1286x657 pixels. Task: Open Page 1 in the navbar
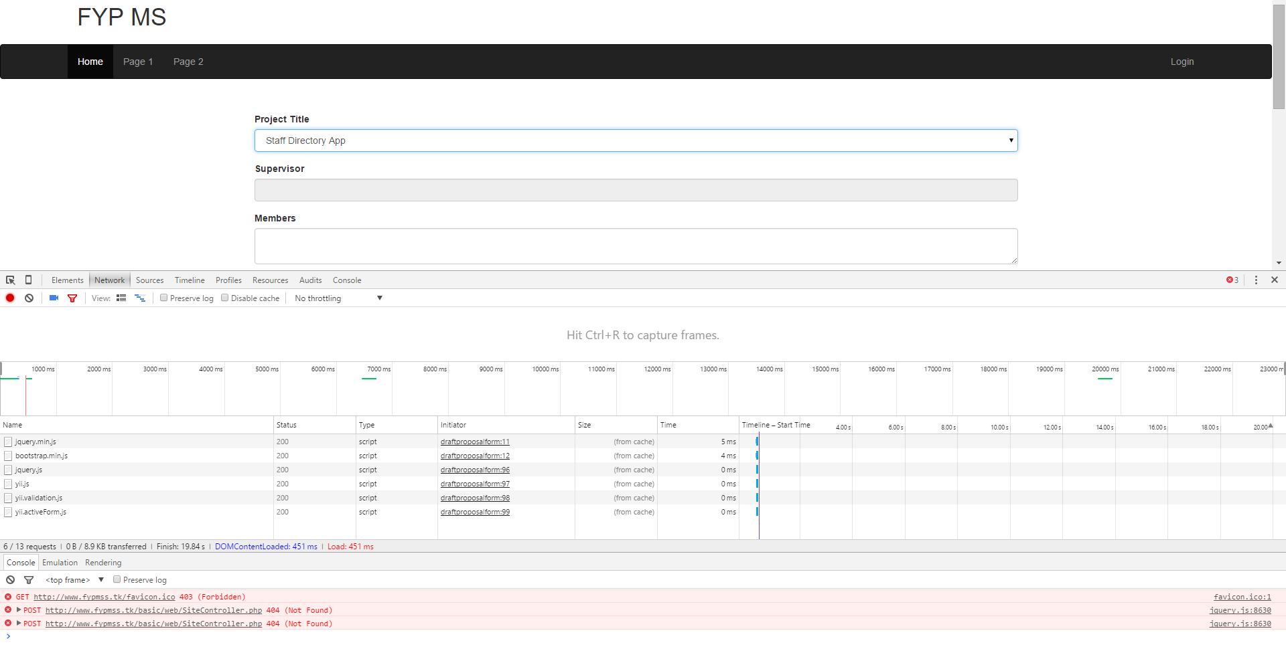[138, 62]
